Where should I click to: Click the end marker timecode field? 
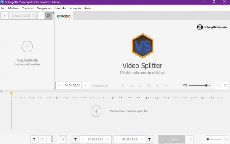pyautogui.click(x=129, y=139)
